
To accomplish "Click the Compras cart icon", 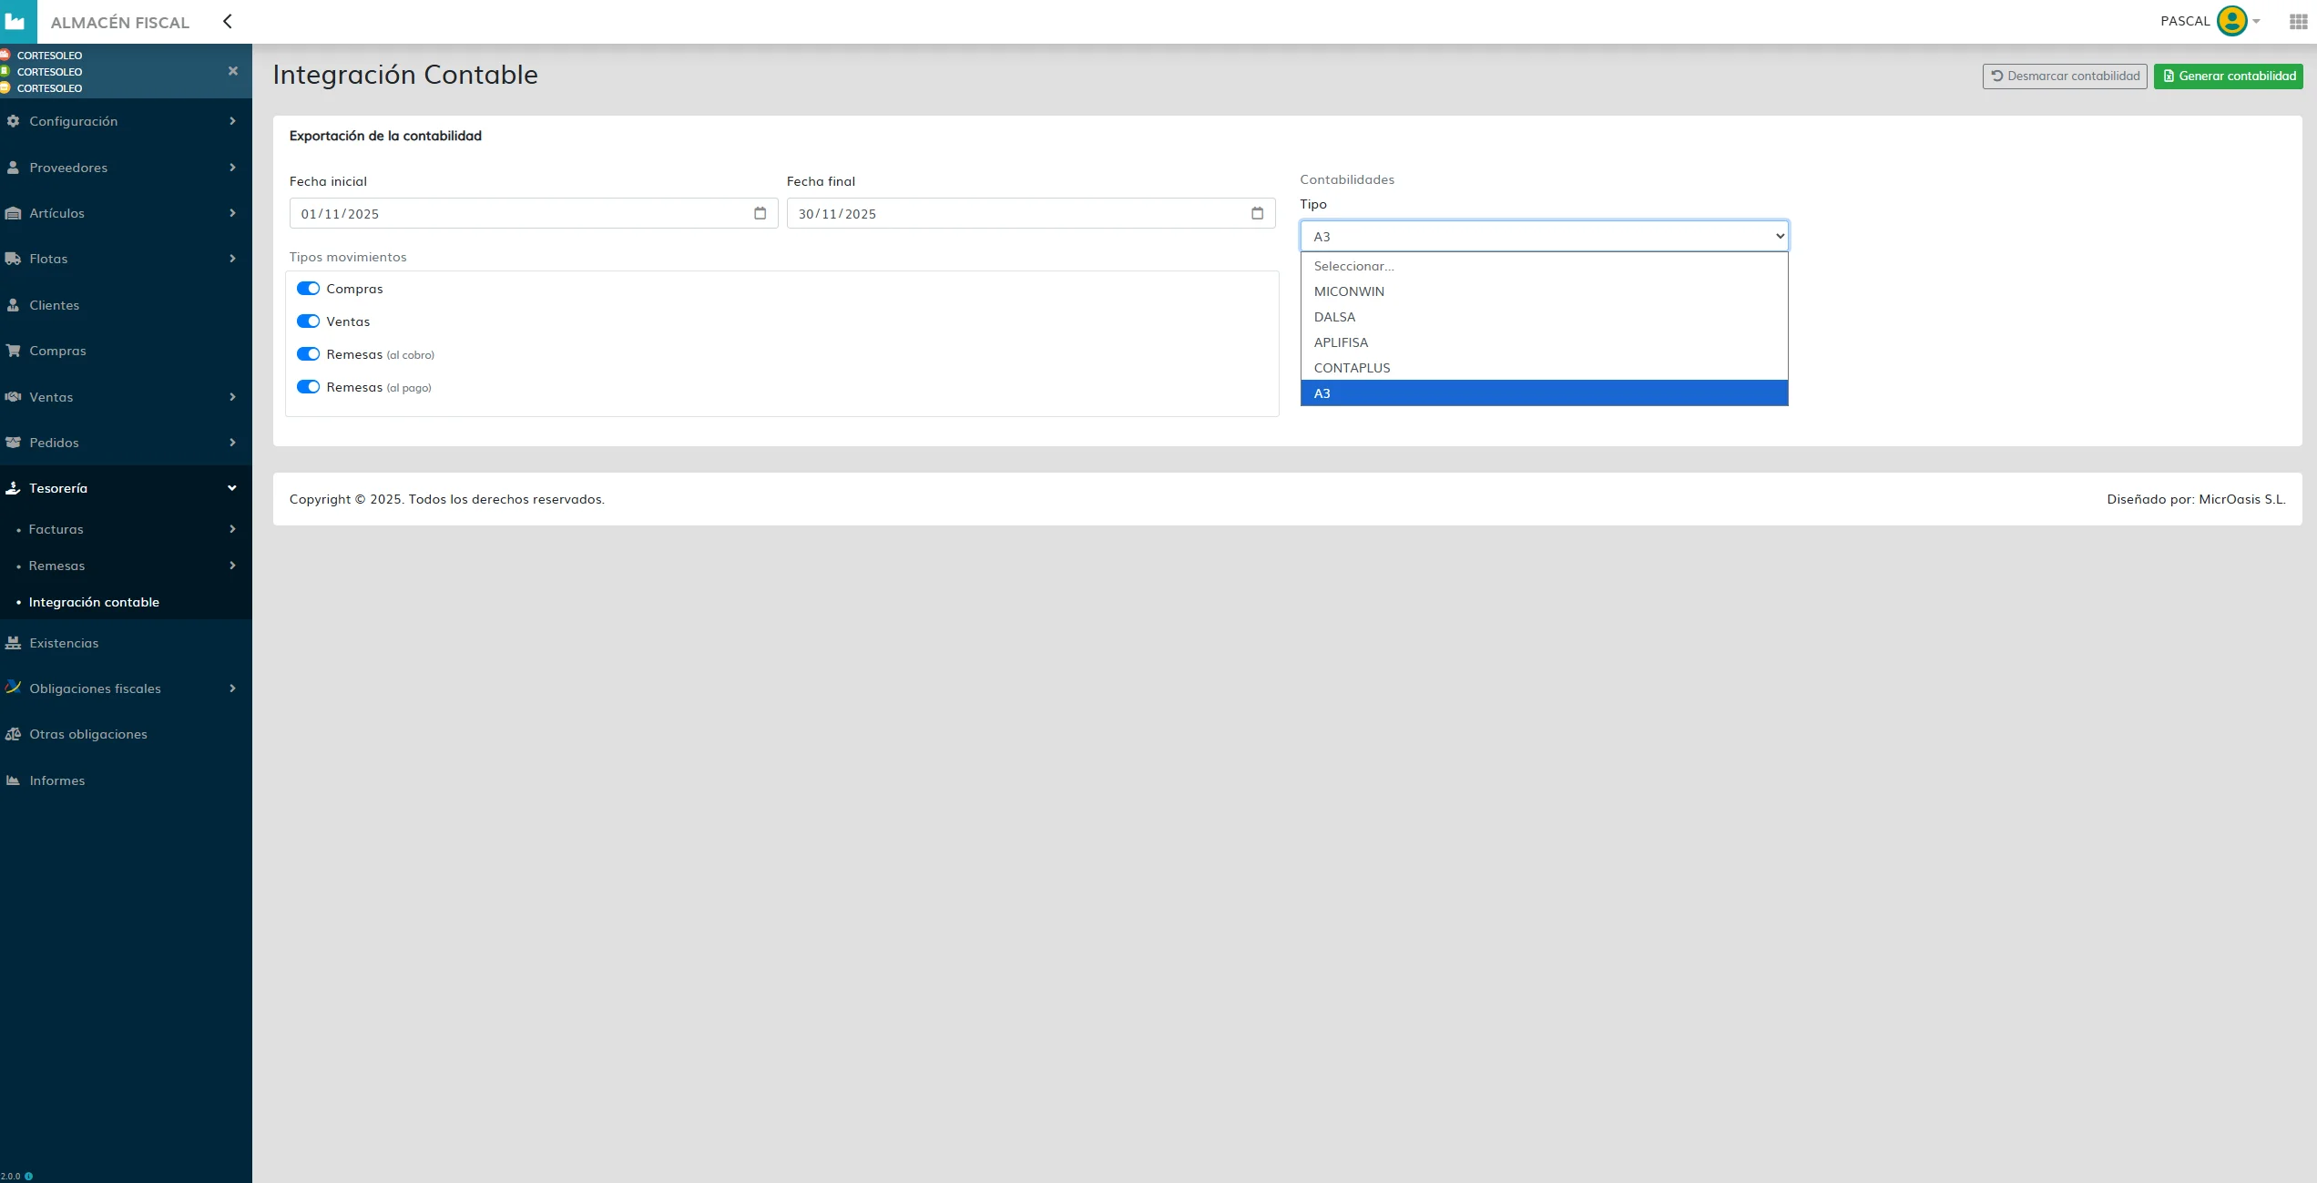I will click(x=13, y=351).
